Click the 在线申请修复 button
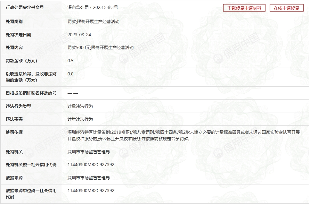The width and height of the screenshot is (310, 205). pyautogui.click(x=286, y=8)
